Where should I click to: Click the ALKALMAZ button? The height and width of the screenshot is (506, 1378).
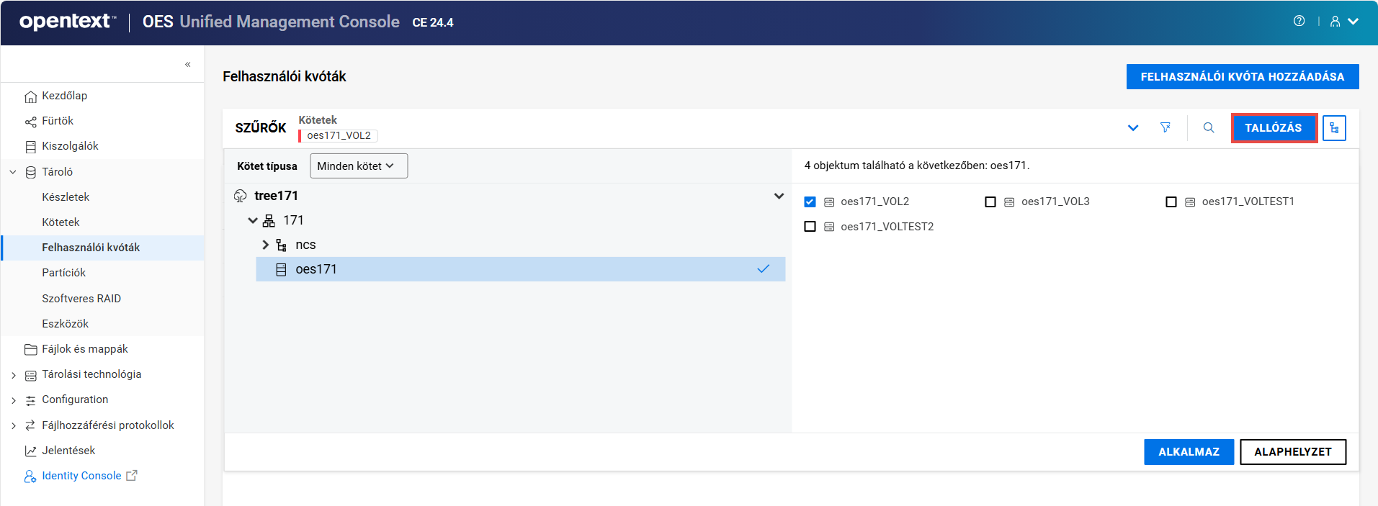pyautogui.click(x=1189, y=452)
